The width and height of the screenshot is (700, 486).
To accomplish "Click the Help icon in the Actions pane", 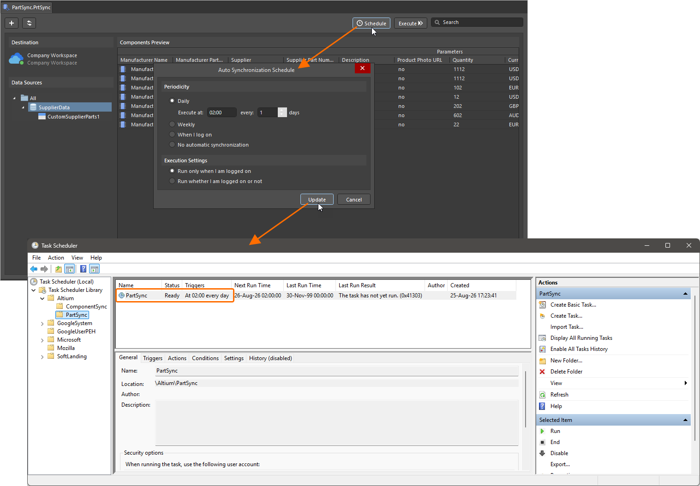I will click(543, 406).
